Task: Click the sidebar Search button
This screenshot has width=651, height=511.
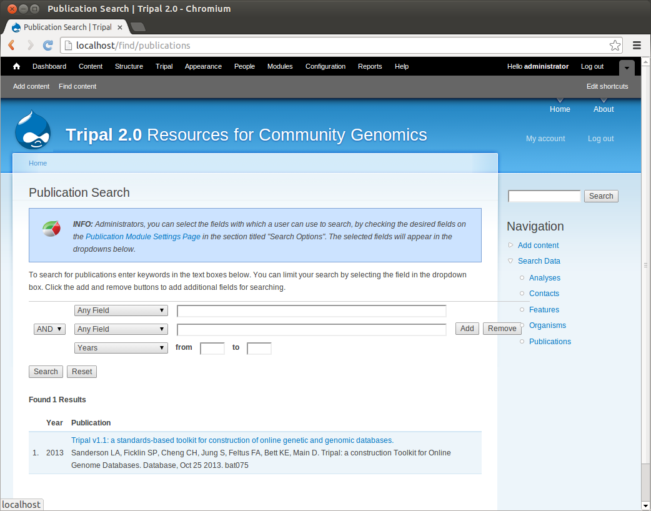Action: tap(601, 196)
